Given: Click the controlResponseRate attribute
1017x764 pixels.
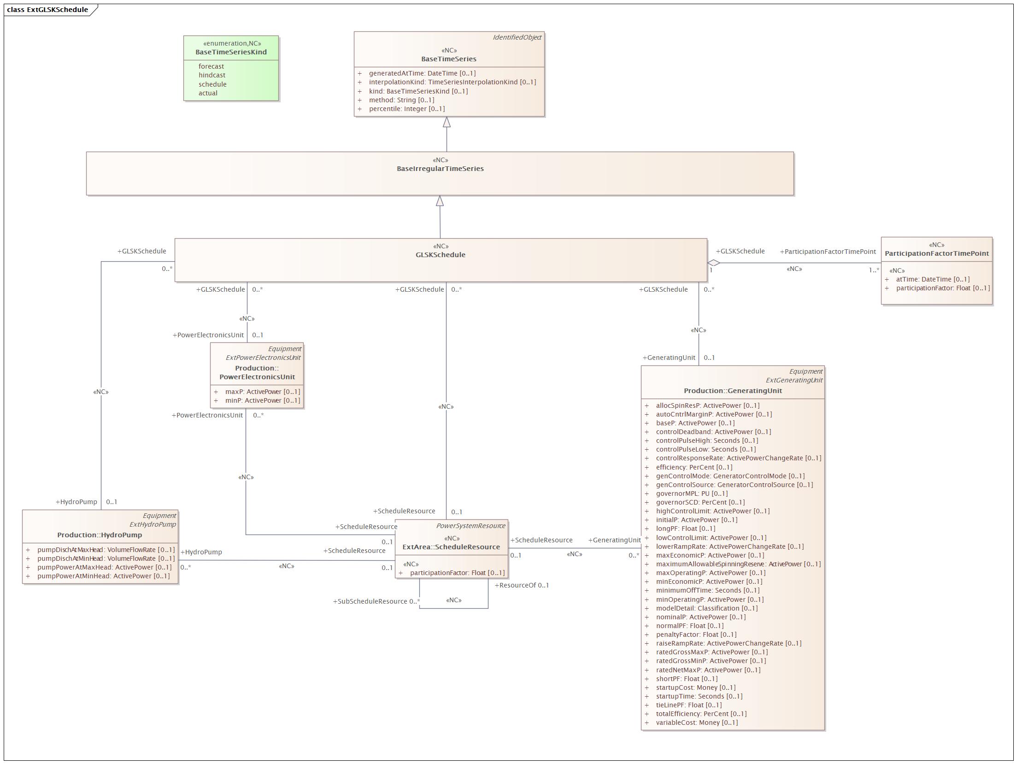Looking at the screenshot, I should 739,458.
